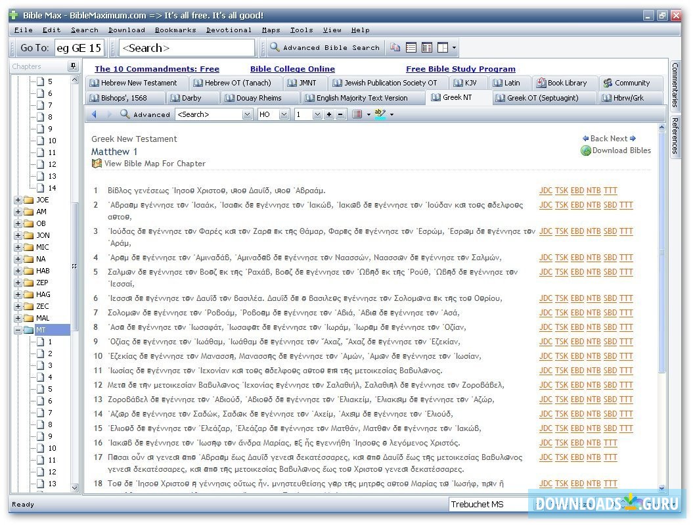
Task: Click the View Bible Map icon
Action: coord(97,164)
